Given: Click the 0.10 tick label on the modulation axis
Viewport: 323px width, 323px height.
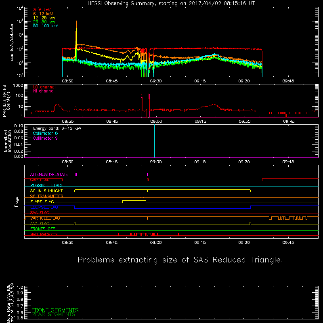Looking at the screenshot, I should 19,126.
